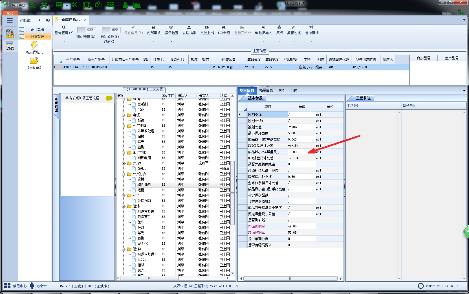Click the 组件库 pin arrow icon

[x=47, y=20]
